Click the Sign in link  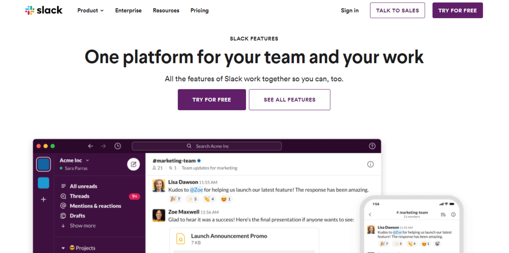pyautogui.click(x=350, y=11)
